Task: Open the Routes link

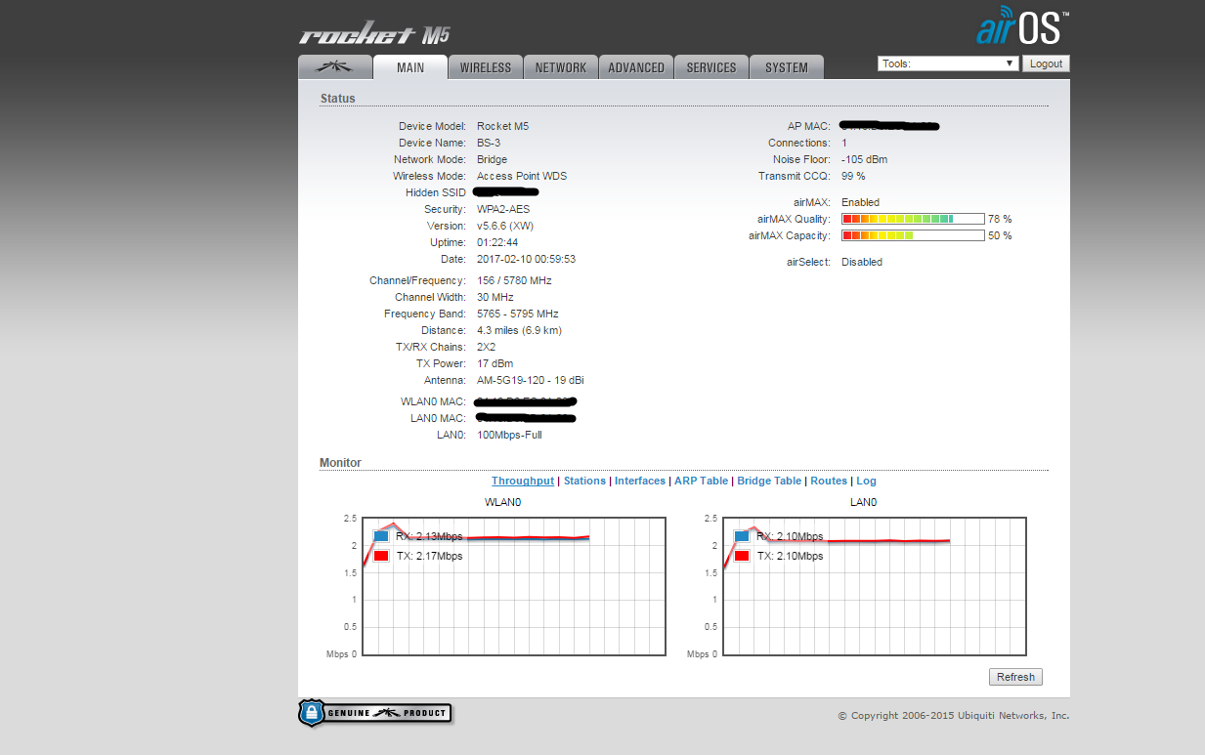Action: pos(829,481)
